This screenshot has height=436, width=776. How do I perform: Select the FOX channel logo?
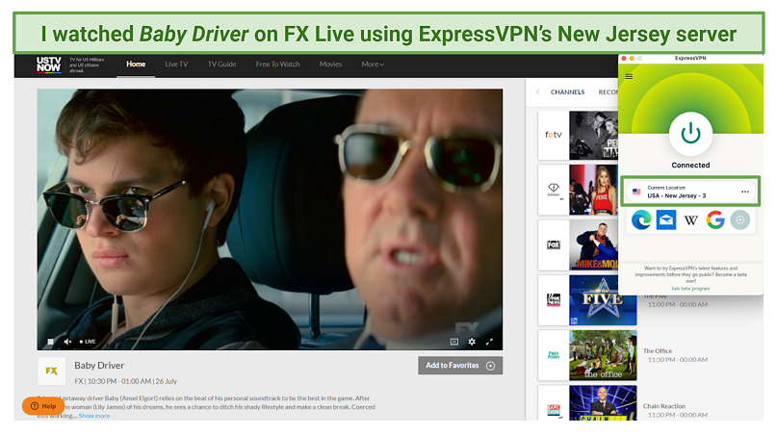pos(554,245)
